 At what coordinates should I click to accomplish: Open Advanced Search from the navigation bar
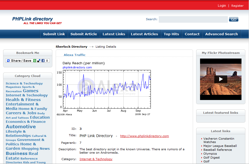coord(221,34)
